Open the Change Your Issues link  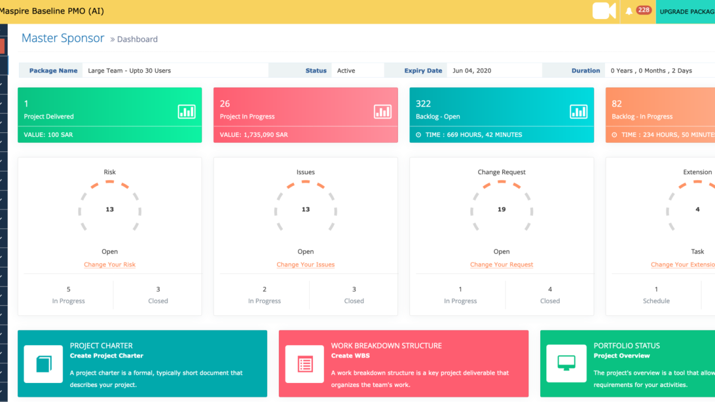[306, 265]
